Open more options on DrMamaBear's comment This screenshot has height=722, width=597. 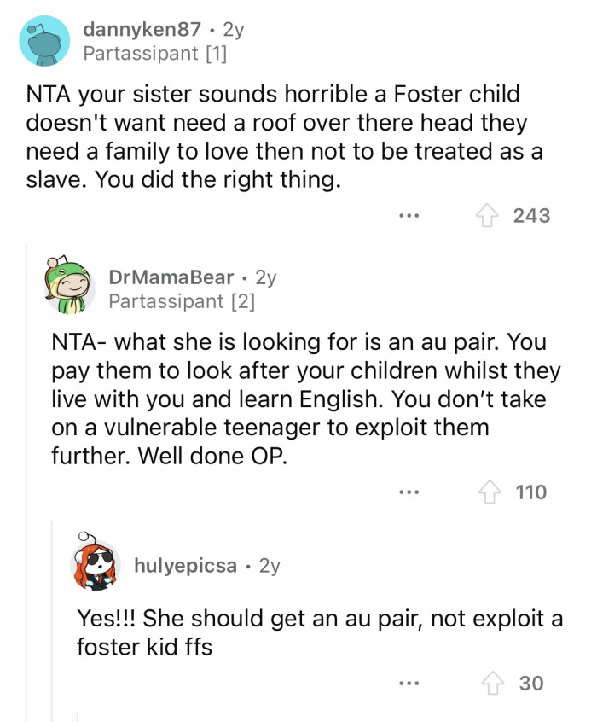[x=409, y=492]
